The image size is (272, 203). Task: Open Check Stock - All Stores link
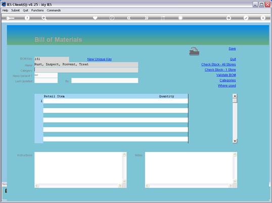point(218,65)
